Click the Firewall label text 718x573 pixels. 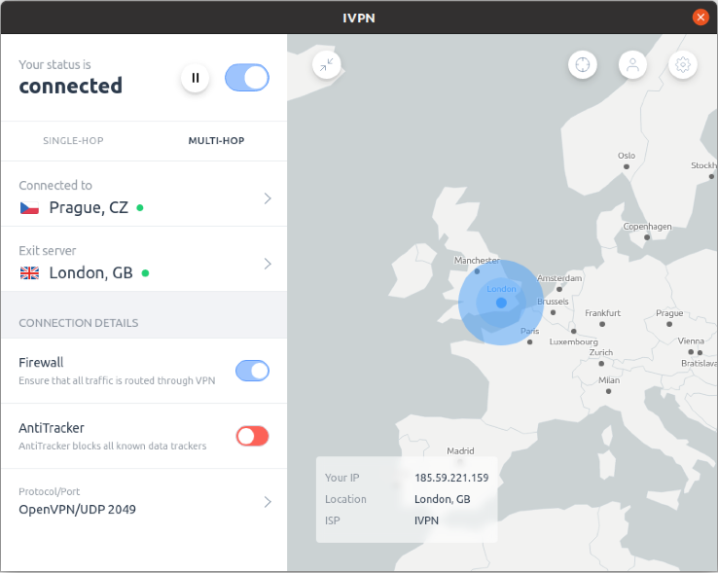[x=41, y=362]
